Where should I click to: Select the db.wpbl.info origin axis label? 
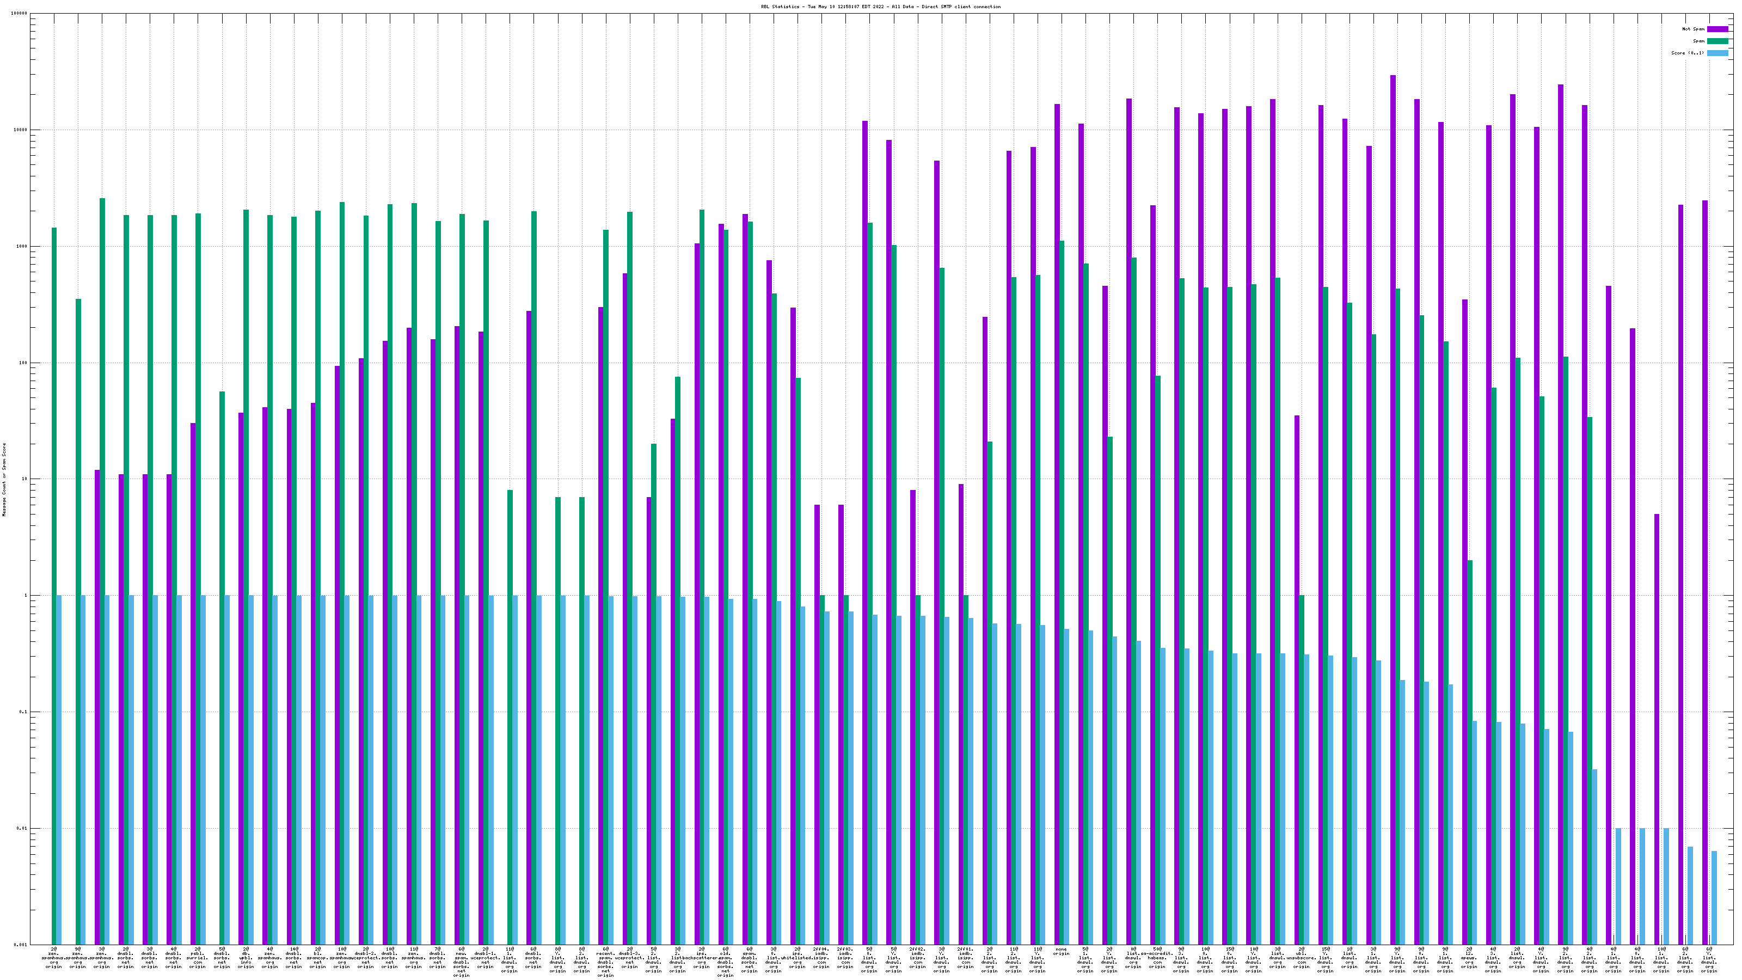246,958
